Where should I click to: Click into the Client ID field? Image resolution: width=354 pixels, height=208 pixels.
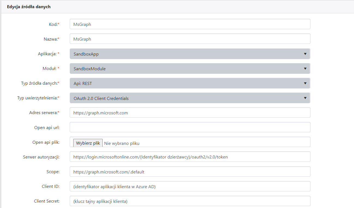[190, 186]
